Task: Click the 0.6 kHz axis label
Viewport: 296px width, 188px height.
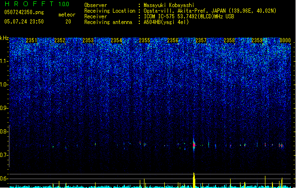Action: click(x=4, y=179)
